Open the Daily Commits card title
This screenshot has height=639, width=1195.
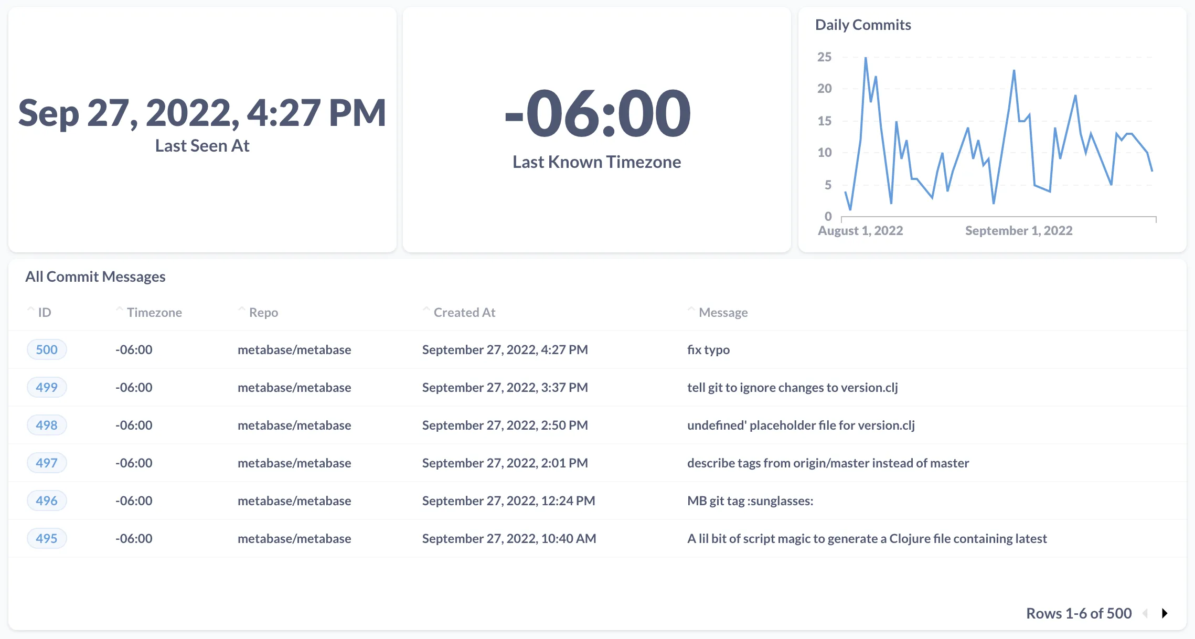tap(863, 25)
